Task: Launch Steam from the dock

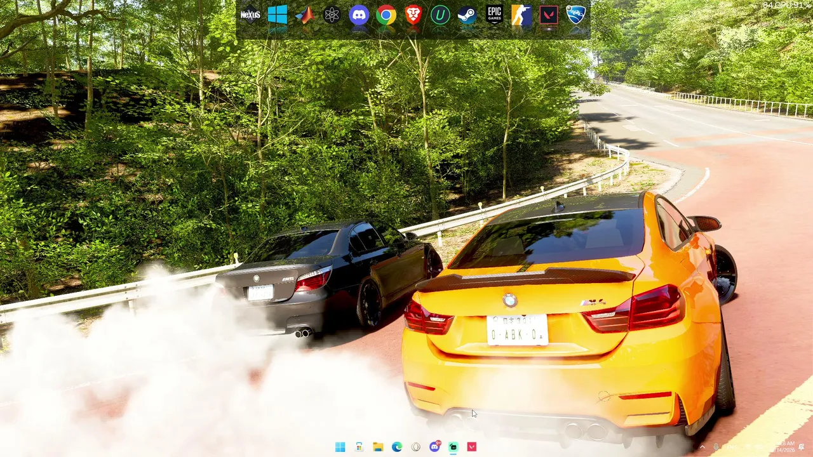Action: click(467, 15)
